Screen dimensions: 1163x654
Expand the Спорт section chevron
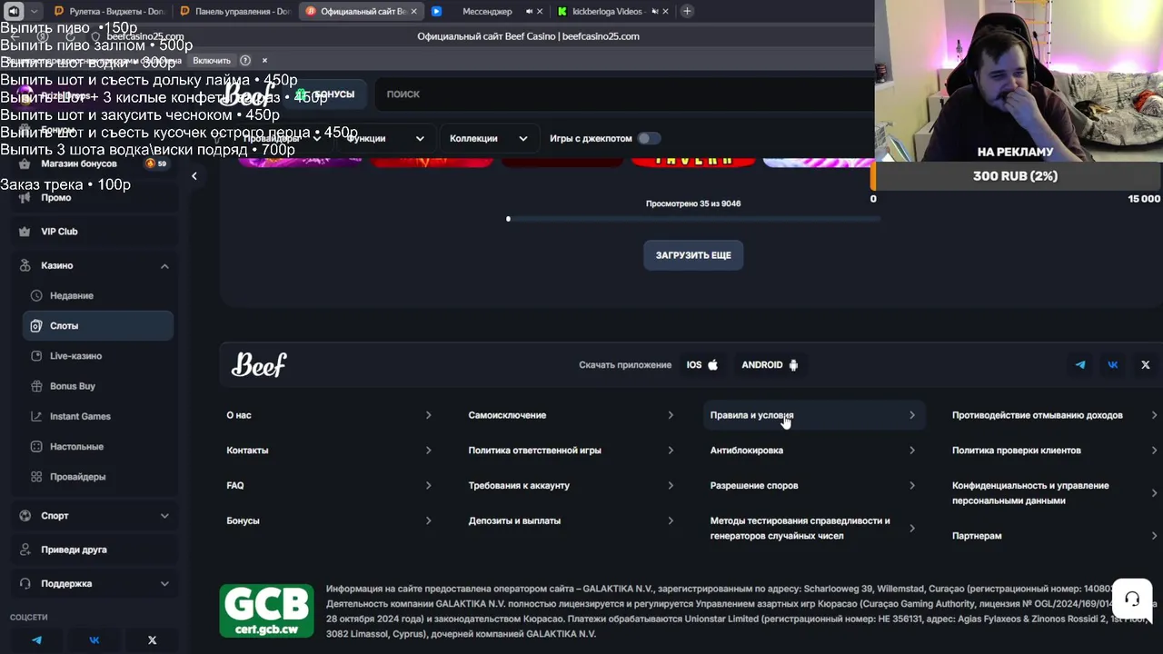(164, 516)
